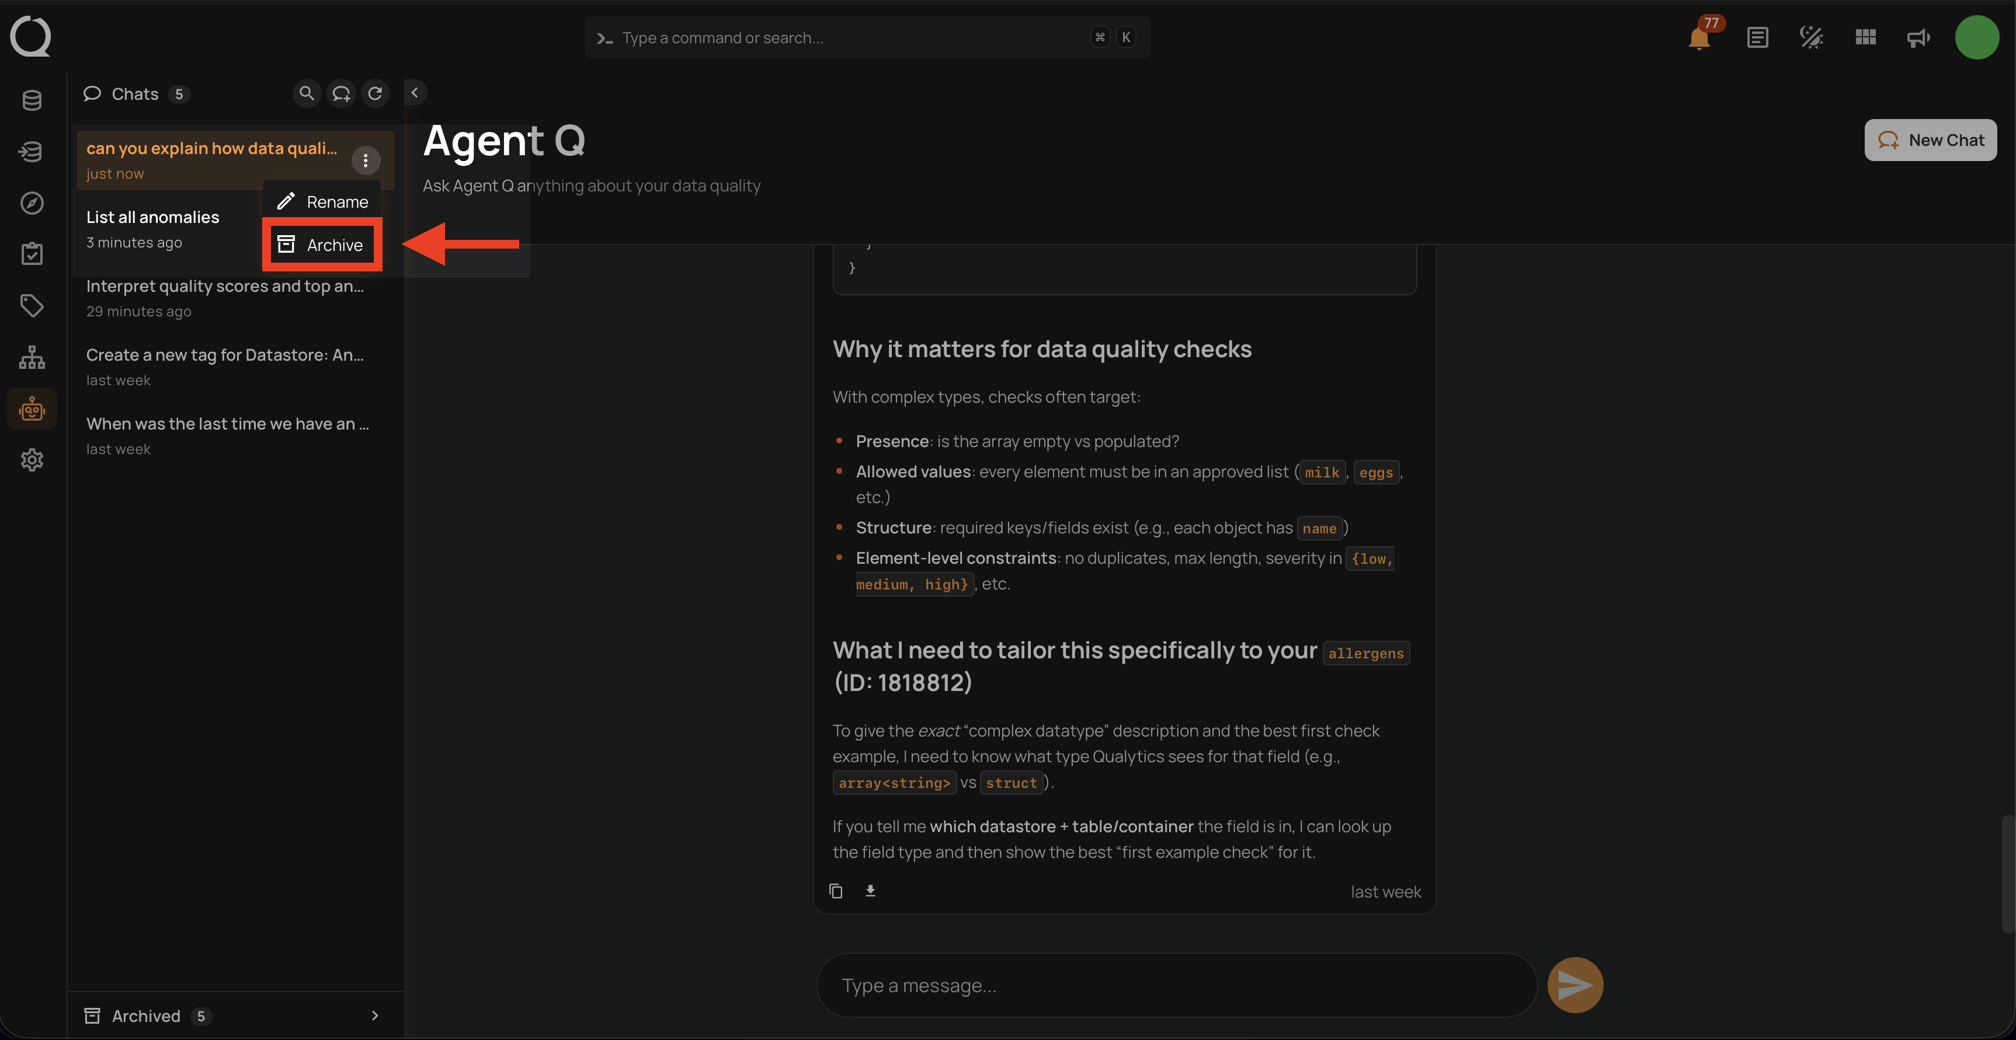Open the Tags page in left navigation
Viewport: 2016px width, 1040px height.
[x=32, y=305]
